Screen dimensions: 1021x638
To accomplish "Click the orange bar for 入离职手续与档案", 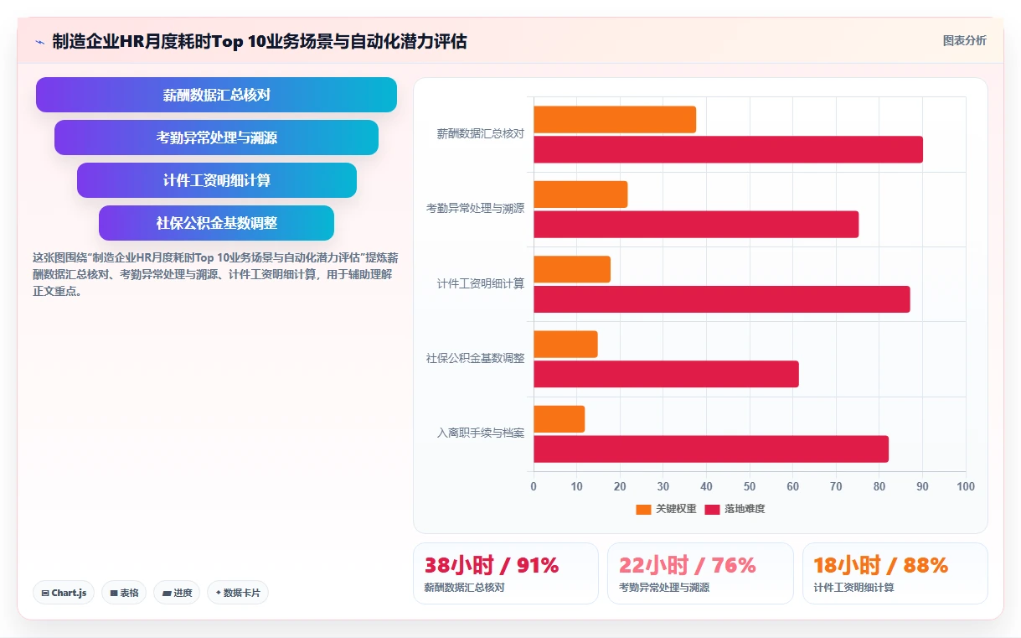I will click(x=559, y=419).
